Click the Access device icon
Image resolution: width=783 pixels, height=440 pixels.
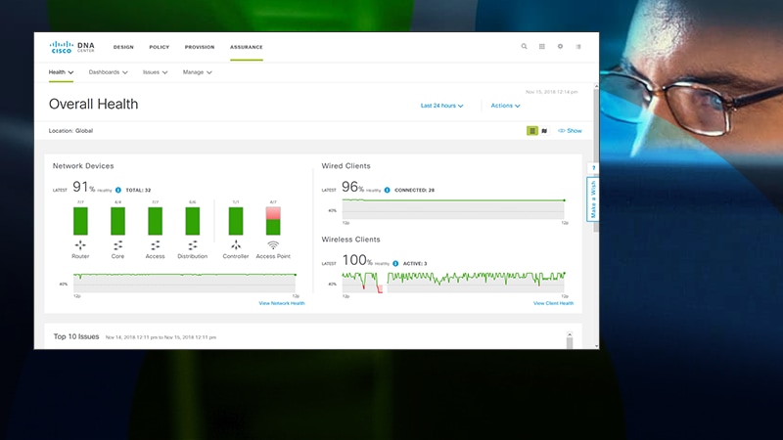point(156,245)
